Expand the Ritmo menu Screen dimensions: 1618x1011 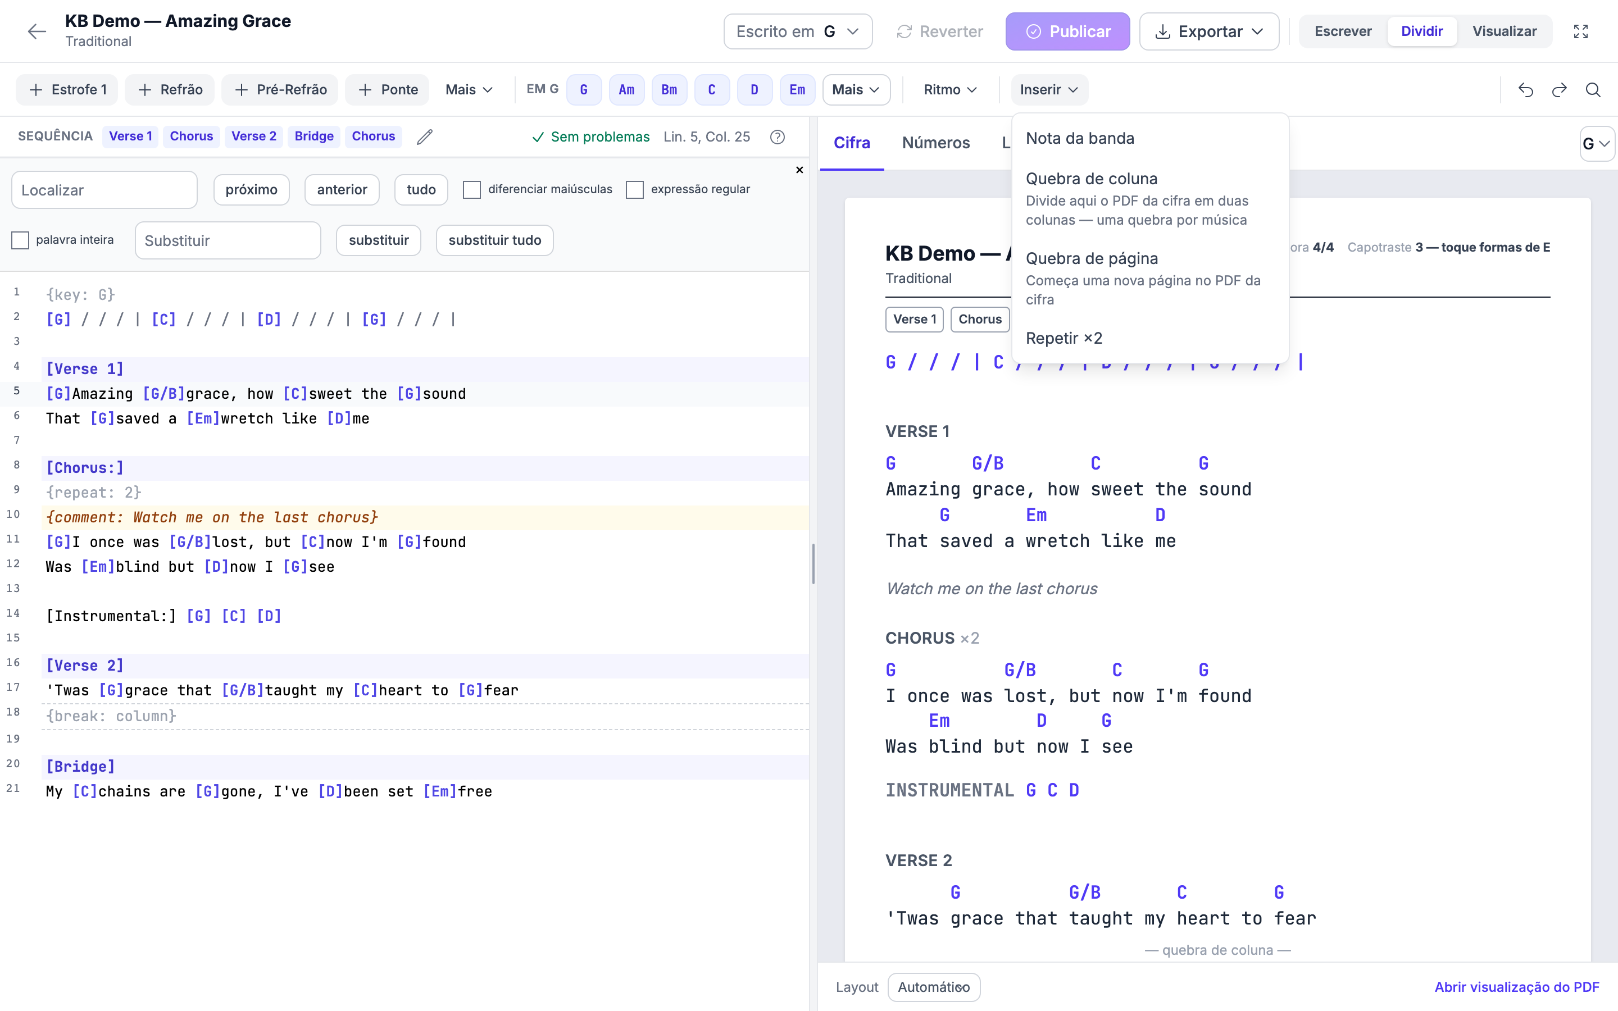[x=950, y=90]
